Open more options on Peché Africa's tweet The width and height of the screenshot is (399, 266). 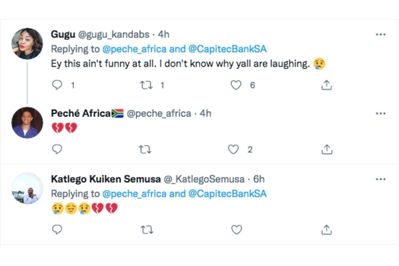381,113
